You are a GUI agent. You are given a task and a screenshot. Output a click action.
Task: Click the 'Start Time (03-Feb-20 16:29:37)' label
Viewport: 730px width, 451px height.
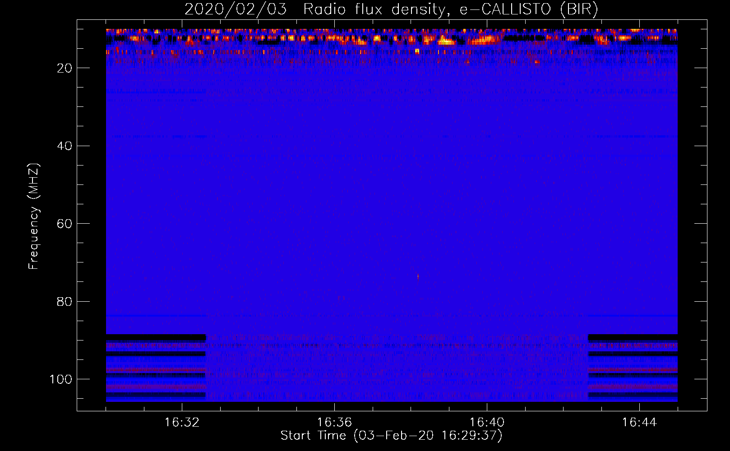(x=391, y=436)
